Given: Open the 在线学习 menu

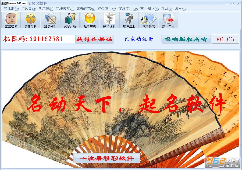Looking at the screenshot, I should point(128,9).
